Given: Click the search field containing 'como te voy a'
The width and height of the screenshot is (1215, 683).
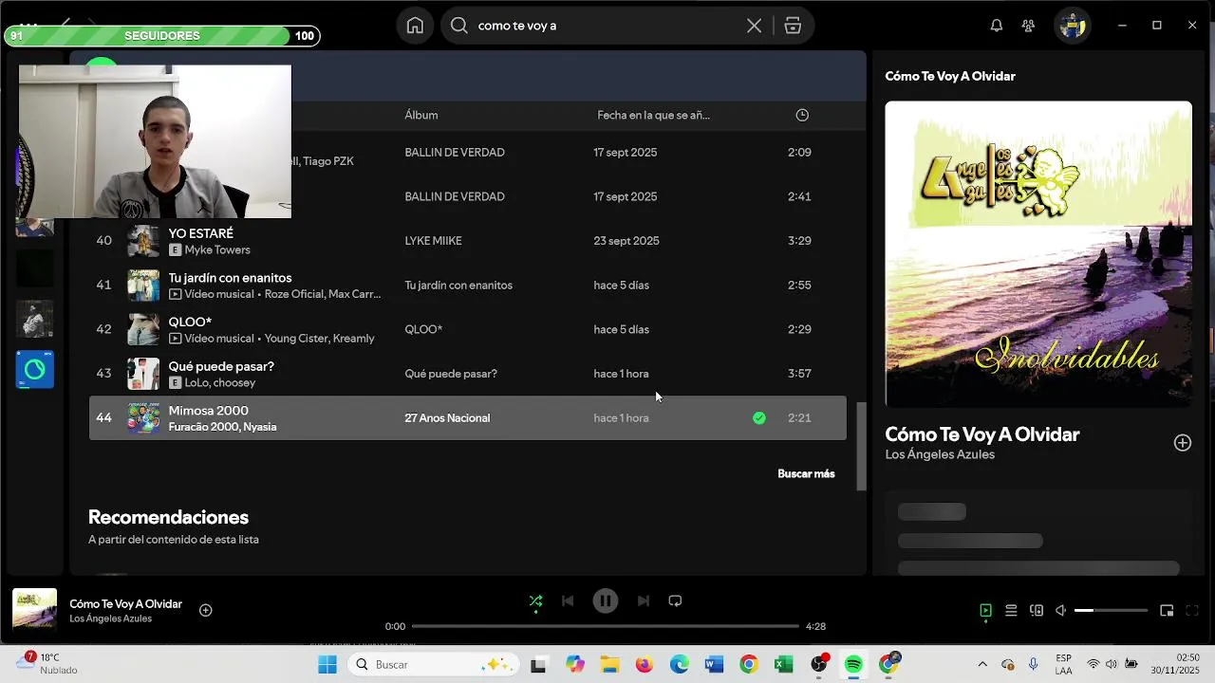Looking at the screenshot, I should 626,26.
